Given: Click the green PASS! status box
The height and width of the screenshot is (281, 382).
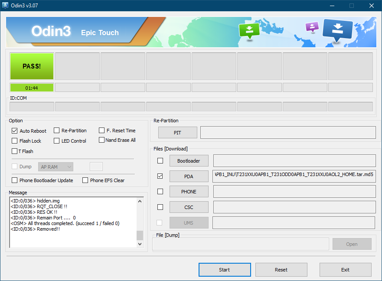Looking at the screenshot, I should tap(32, 66).
